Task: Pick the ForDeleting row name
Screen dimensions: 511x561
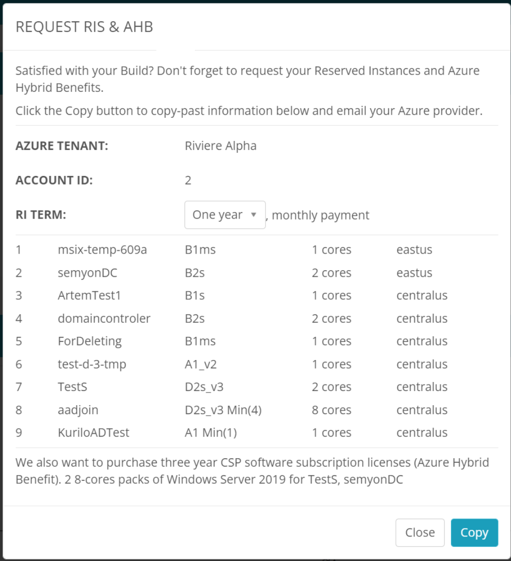Action: pos(90,341)
